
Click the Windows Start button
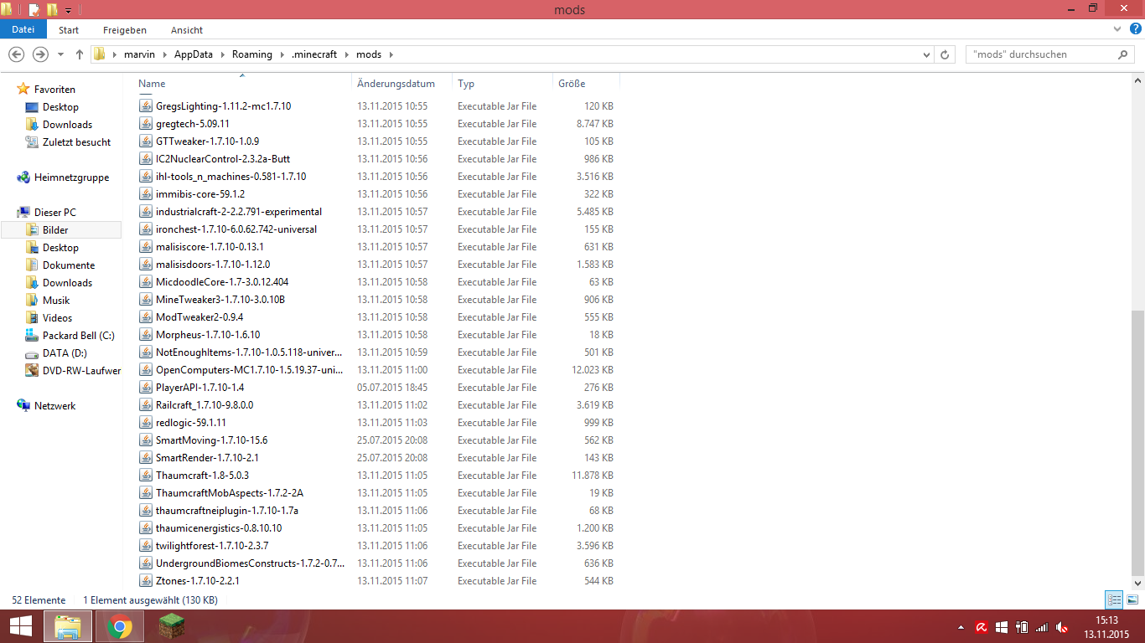pos(21,626)
